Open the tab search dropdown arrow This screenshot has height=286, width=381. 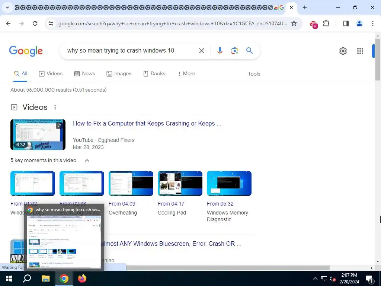tap(7, 7)
